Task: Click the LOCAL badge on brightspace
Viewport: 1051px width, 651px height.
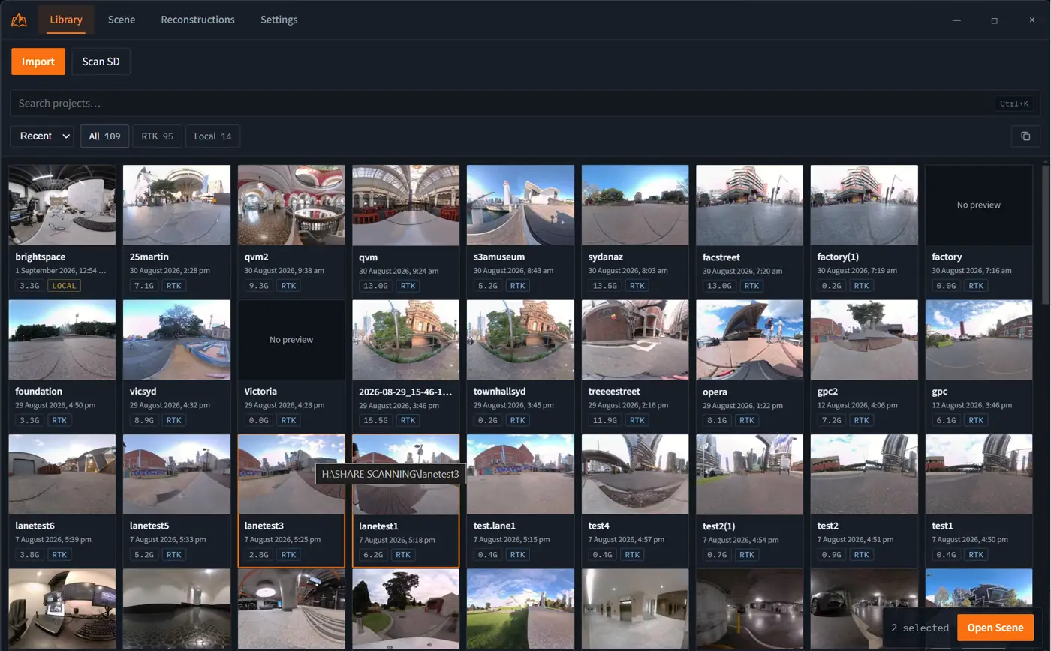Action: tap(64, 286)
